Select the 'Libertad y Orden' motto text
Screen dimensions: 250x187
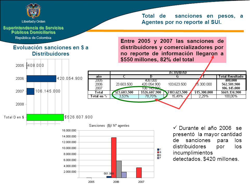(x=34, y=22)
